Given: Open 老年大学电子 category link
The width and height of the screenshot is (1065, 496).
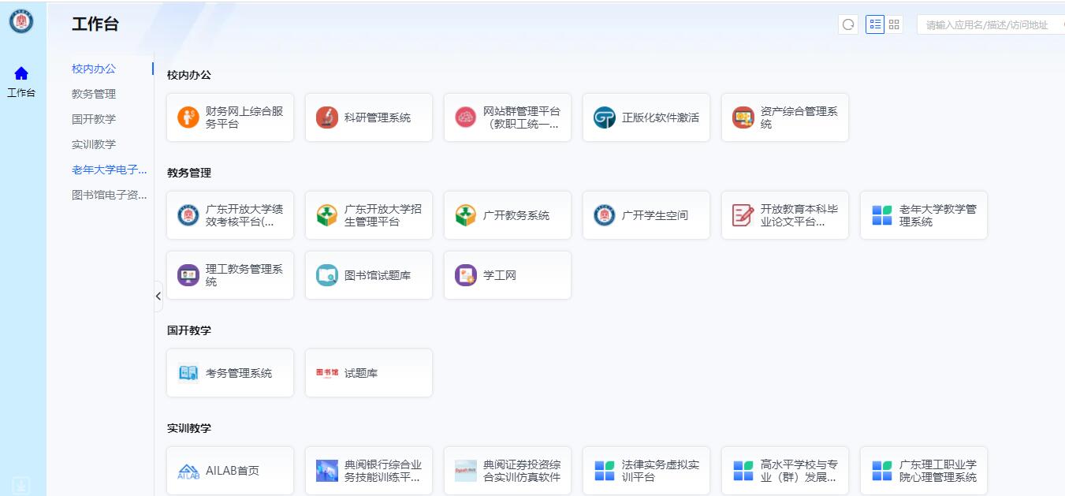Looking at the screenshot, I should [110, 170].
